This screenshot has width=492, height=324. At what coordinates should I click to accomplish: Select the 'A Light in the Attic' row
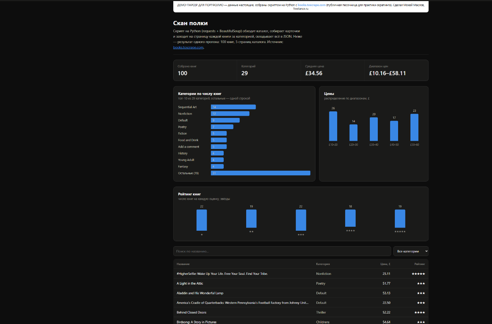click(301, 283)
